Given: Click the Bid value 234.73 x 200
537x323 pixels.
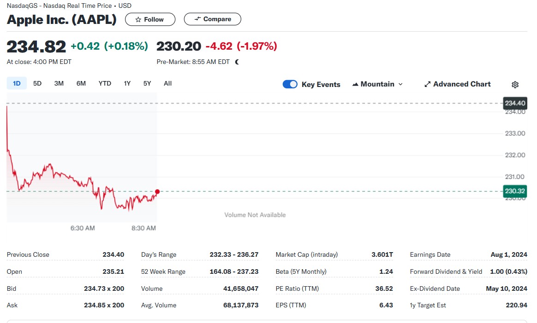Looking at the screenshot, I should coord(104,288).
